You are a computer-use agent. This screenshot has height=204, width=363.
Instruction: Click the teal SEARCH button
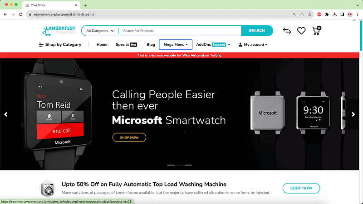pos(257,31)
